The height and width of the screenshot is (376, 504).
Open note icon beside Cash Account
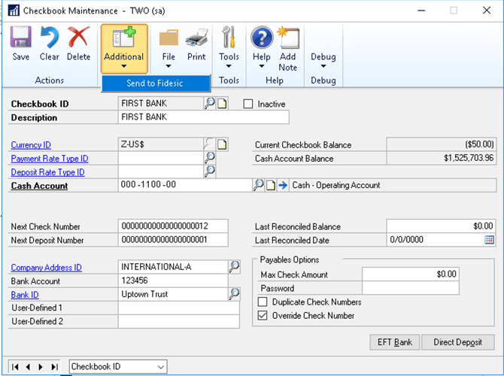[x=271, y=185]
